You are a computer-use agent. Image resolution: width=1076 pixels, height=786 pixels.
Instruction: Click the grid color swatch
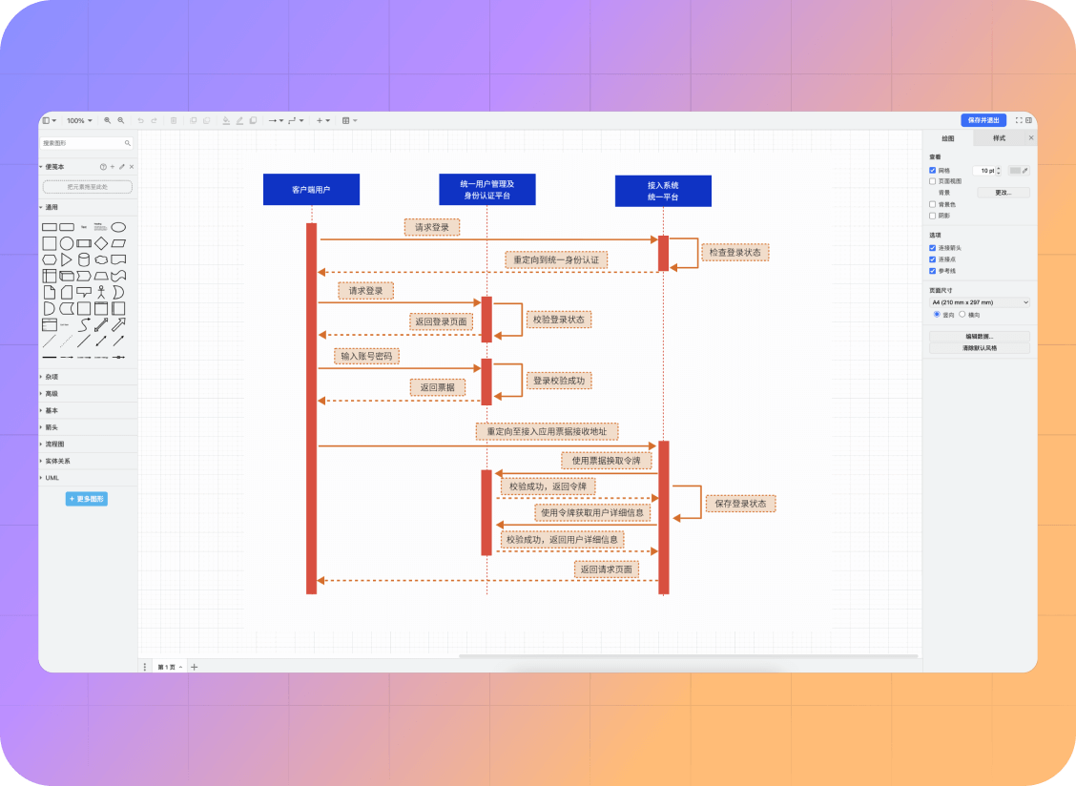click(1015, 171)
